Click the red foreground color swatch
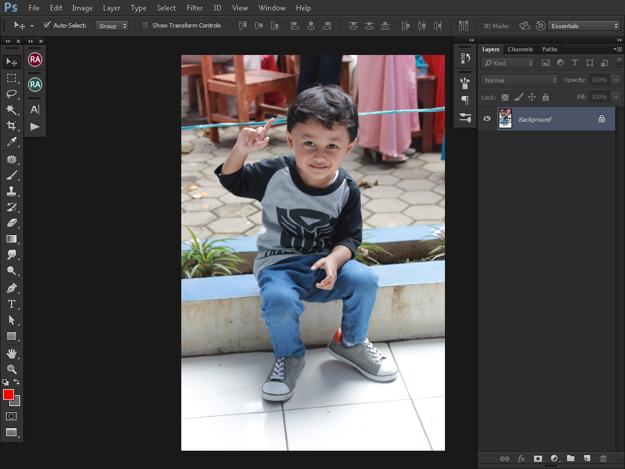This screenshot has height=469, width=625. click(9, 394)
